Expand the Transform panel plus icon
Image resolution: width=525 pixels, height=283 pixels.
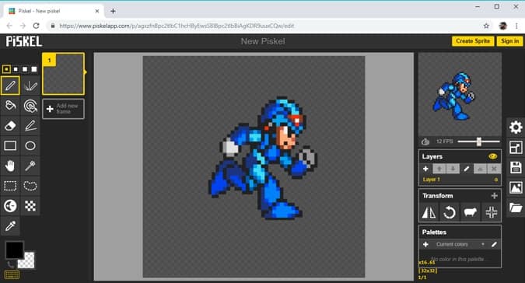494,196
